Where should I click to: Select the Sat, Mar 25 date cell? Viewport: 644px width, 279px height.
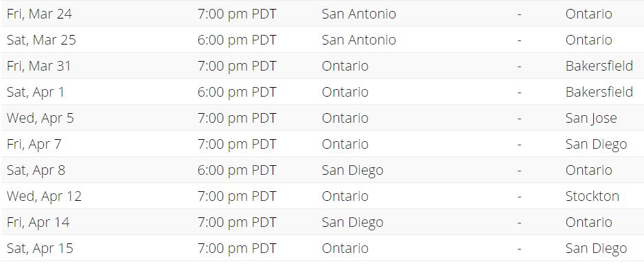tap(41, 40)
